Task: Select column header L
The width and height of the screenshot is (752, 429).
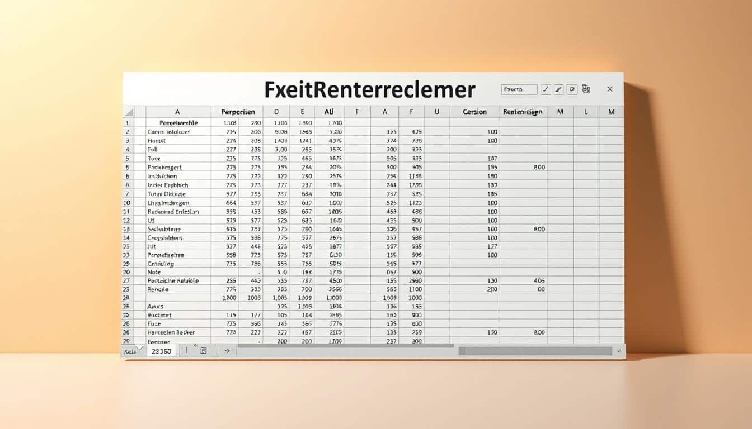Action: [x=586, y=112]
